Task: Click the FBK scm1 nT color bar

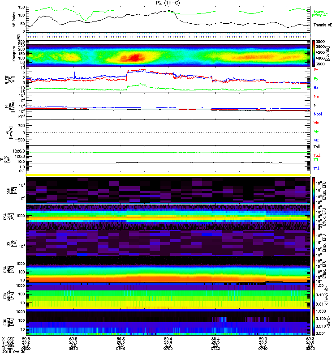Action: [x=314, y=322]
